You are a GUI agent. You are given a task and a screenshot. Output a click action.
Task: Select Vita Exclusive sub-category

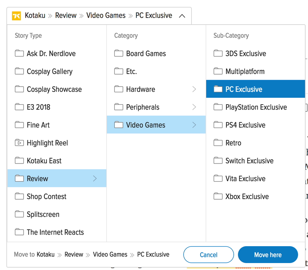(x=256, y=178)
